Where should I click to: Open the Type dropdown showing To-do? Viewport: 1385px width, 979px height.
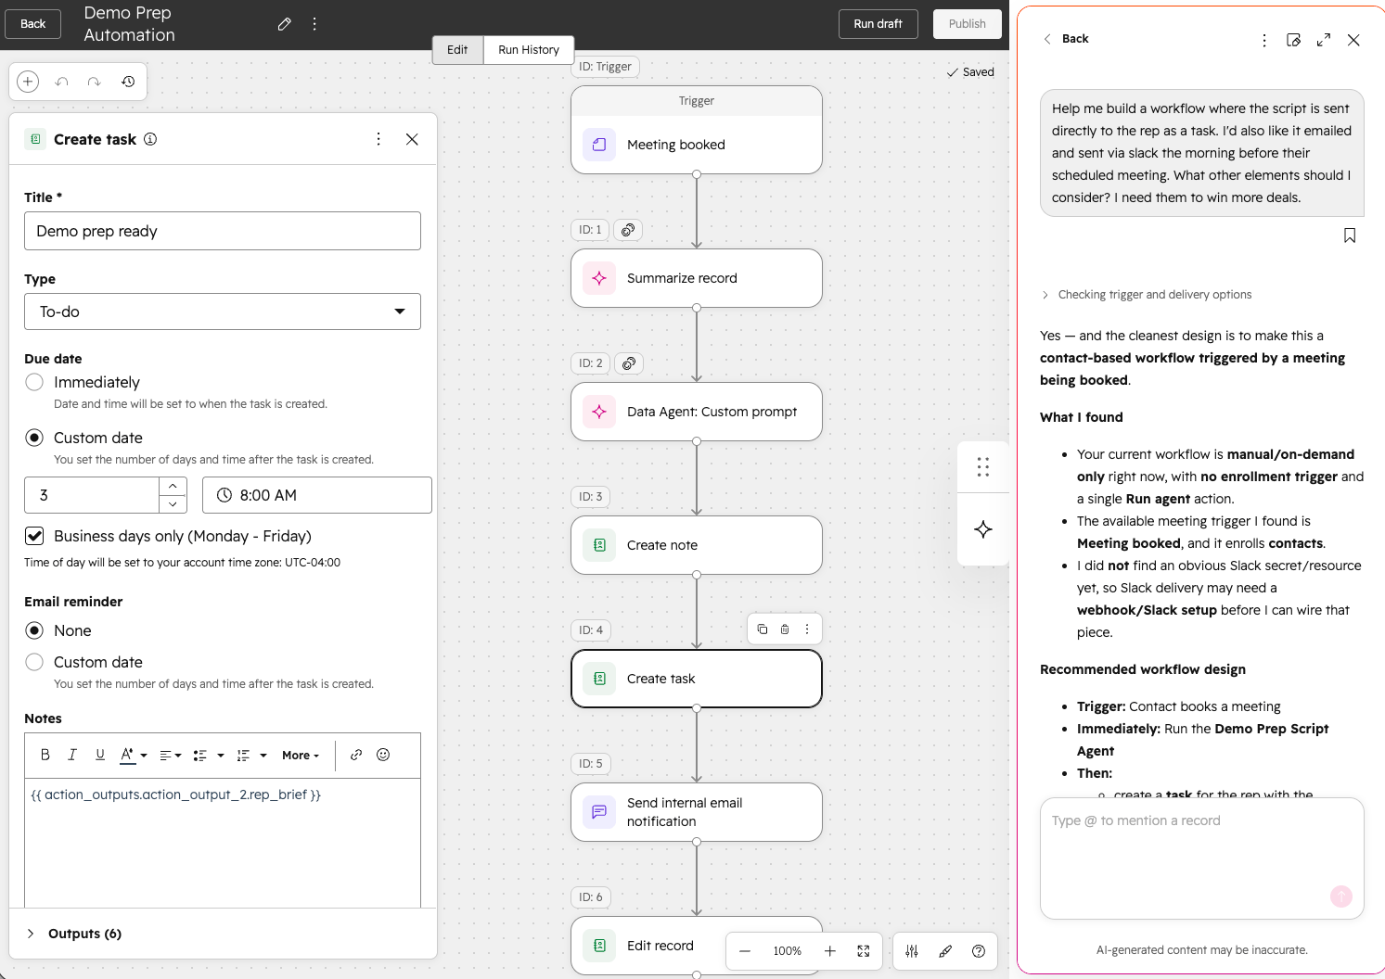[223, 311]
